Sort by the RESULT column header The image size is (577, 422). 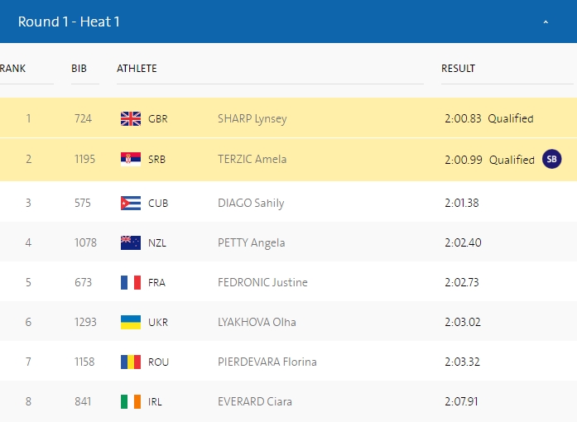[458, 69]
